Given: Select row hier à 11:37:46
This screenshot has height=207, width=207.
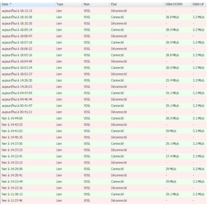Looking at the screenshot, I should [103, 200].
